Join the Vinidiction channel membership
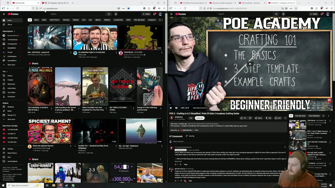The image size is (335, 188). (191, 118)
